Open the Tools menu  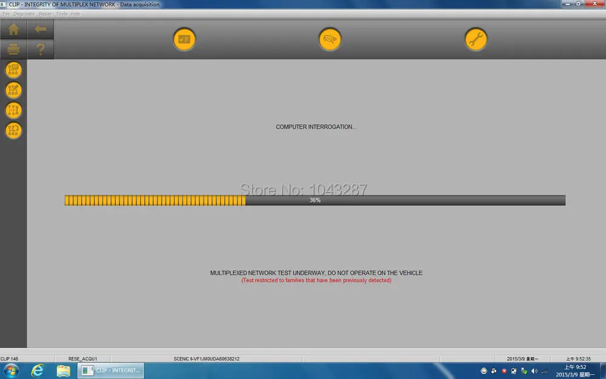[x=61, y=14]
